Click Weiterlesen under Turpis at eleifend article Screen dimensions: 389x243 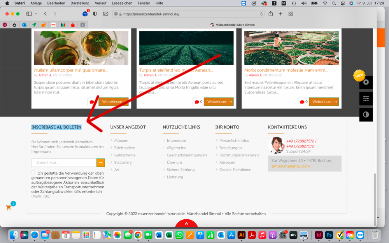click(x=219, y=102)
